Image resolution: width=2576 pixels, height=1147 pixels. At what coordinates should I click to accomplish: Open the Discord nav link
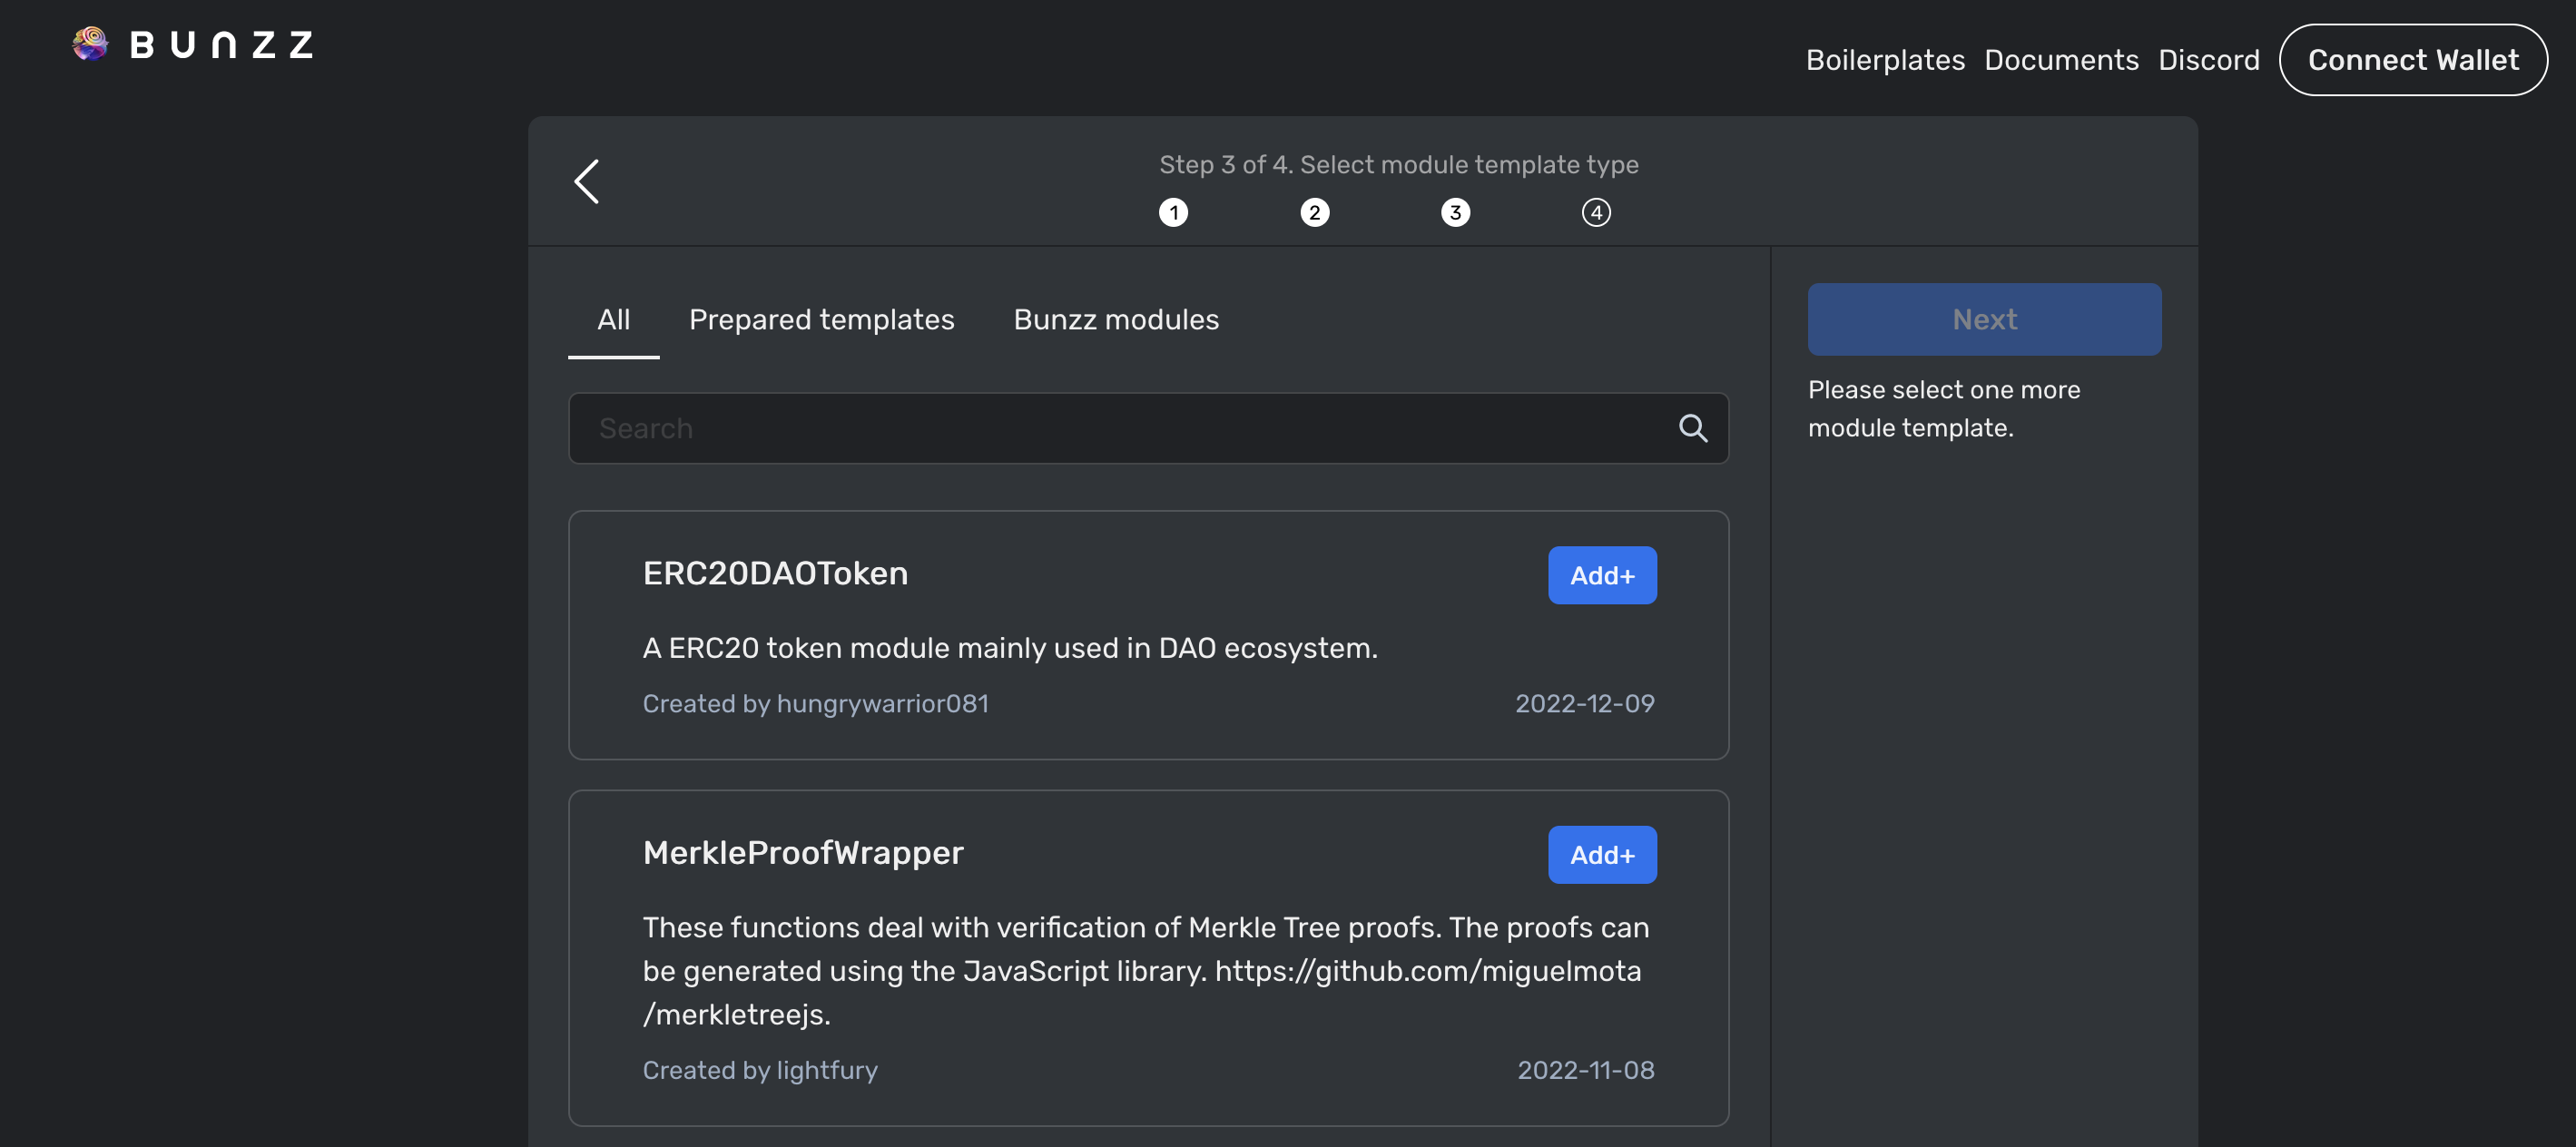(2208, 60)
